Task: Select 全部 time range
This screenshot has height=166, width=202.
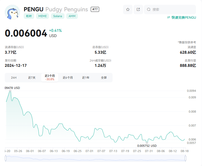Action: coord(104,78)
